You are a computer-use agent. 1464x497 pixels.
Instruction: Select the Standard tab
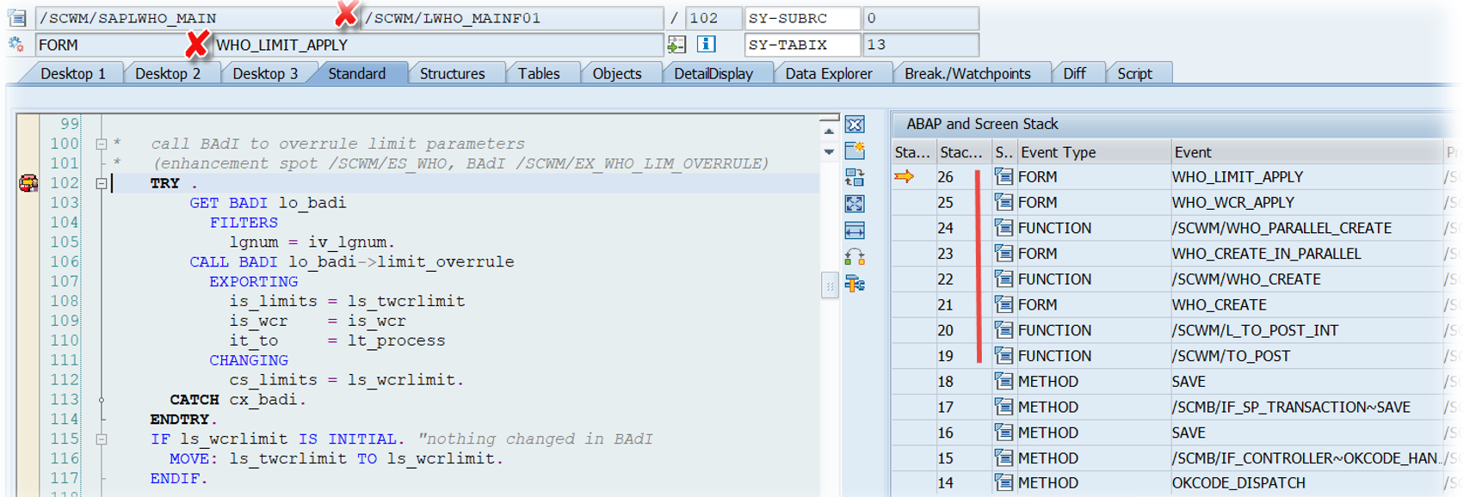pyautogui.click(x=357, y=73)
